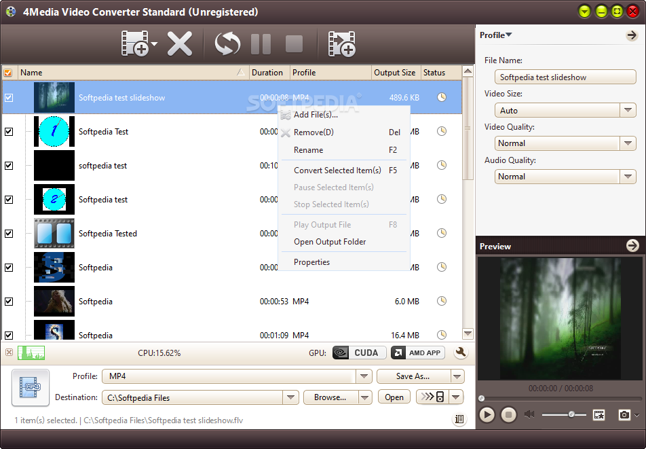Mute the preview volume speaker icon

coord(529,414)
